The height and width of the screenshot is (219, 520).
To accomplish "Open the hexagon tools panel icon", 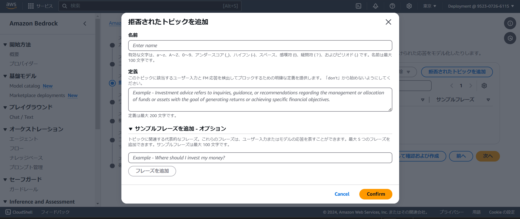I will [510, 38].
